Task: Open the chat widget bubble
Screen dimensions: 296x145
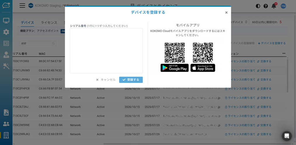Action: point(287,136)
